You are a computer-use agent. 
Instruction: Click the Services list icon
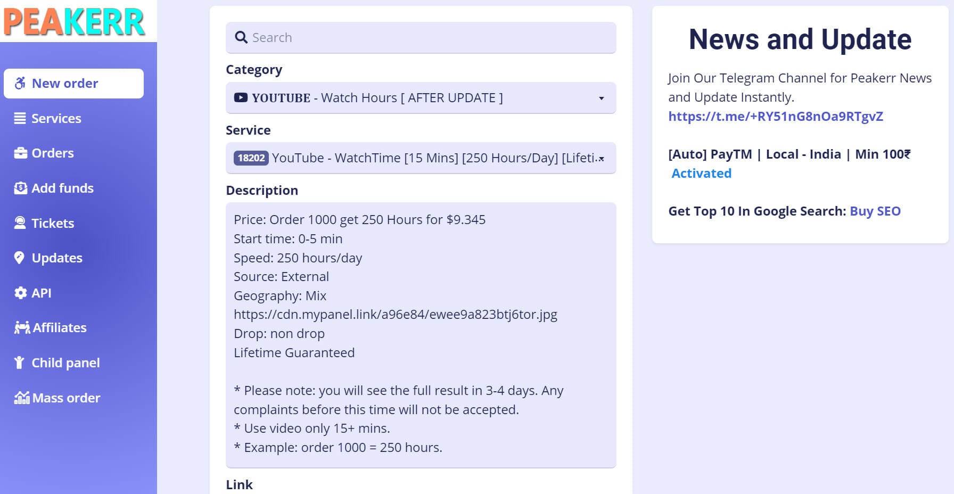(x=20, y=118)
